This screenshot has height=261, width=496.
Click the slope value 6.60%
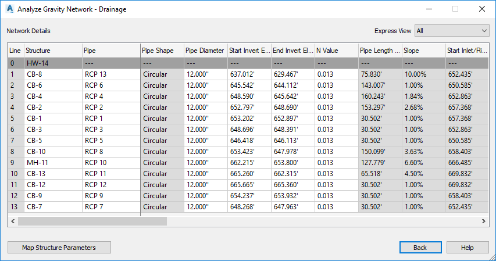[x=424, y=163]
